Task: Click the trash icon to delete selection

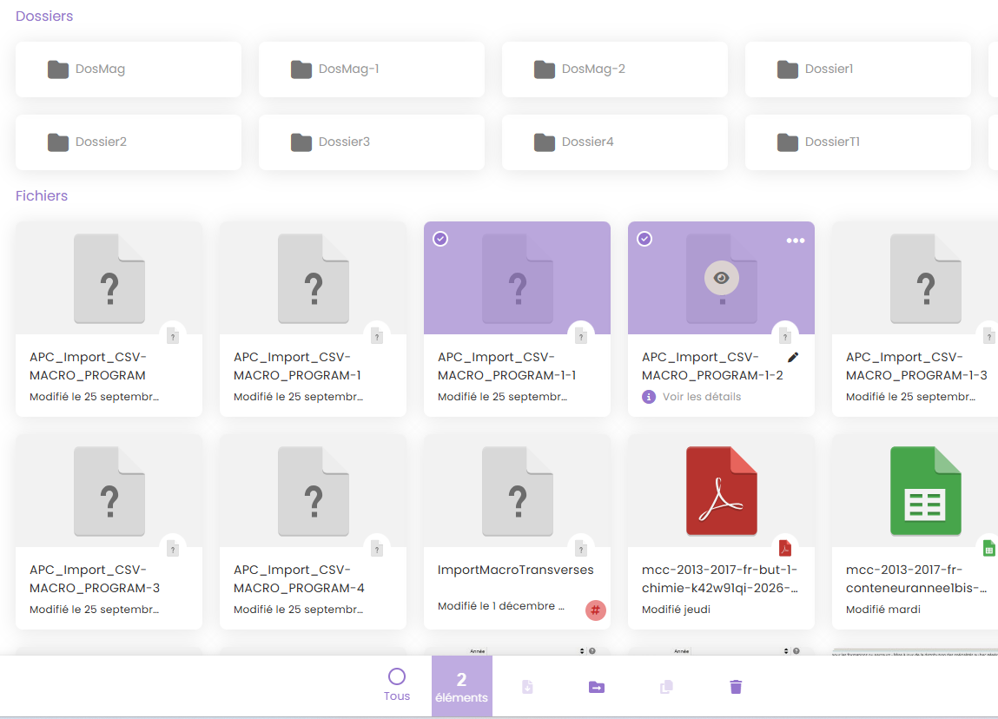Action: click(x=736, y=687)
